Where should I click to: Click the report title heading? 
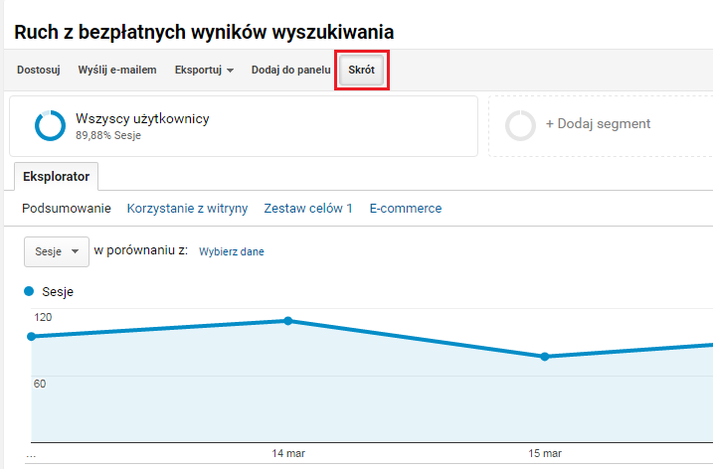point(204,32)
